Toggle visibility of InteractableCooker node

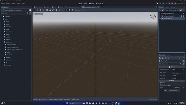[183, 14]
